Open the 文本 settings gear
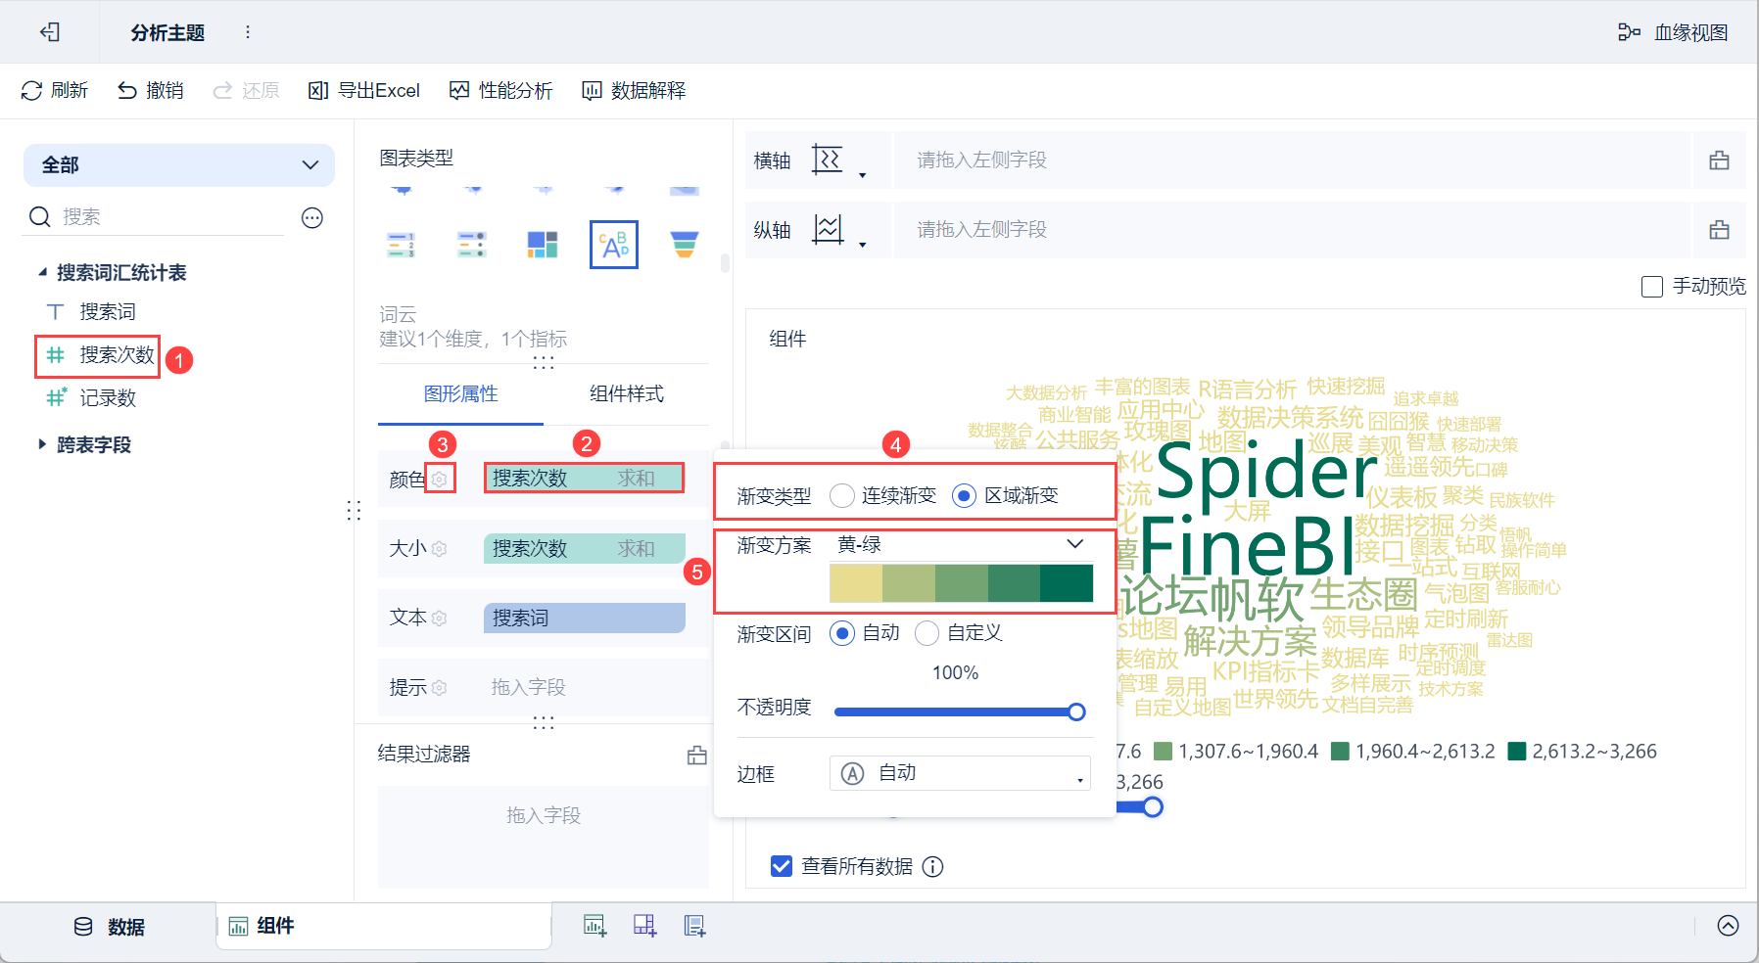 (439, 619)
